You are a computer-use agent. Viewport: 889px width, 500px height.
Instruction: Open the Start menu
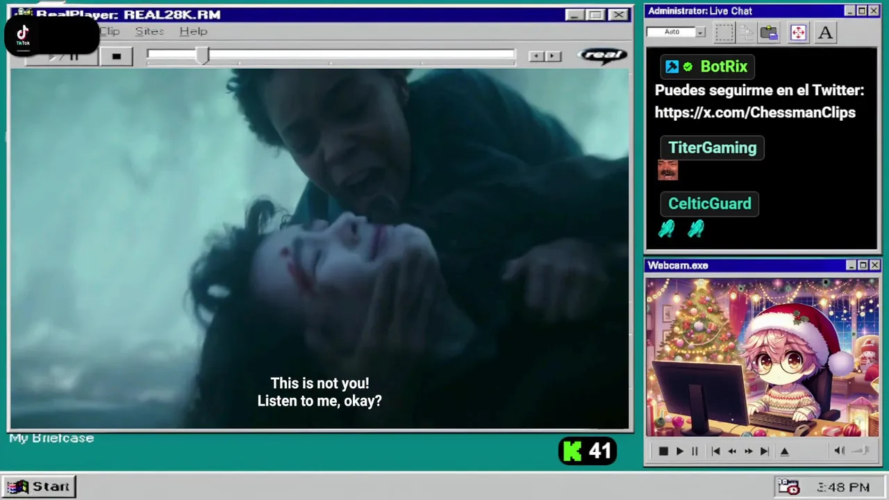click(x=39, y=487)
